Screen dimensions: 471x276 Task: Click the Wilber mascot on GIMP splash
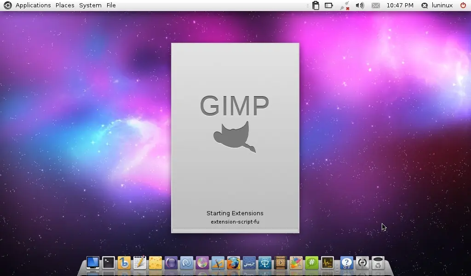pos(235,137)
